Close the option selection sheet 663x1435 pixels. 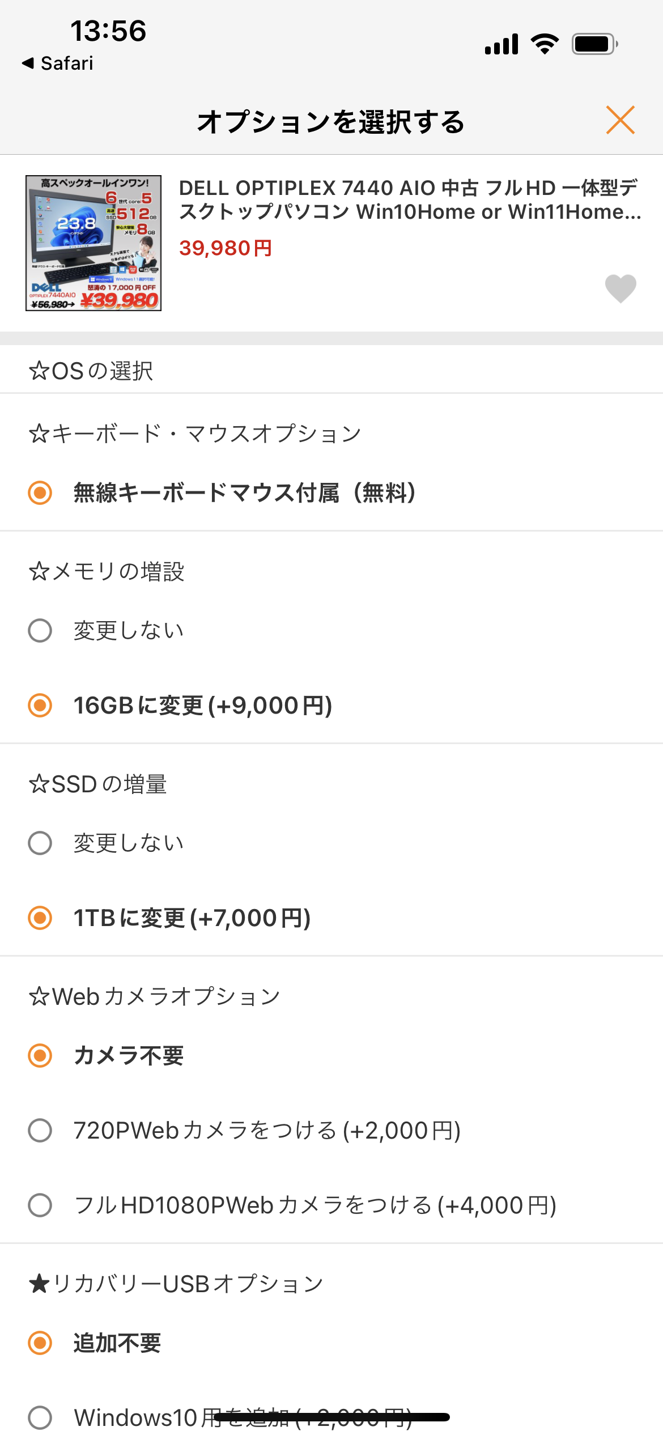coord(620,120)
